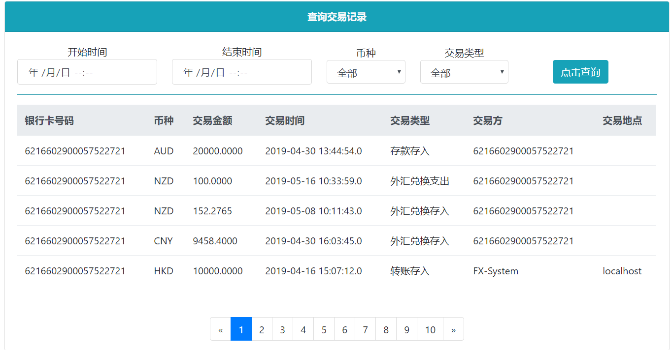Click the 交易类型 table column header
Image resolution: width=672 pixels, height=350 pixels.
[410, 120]
